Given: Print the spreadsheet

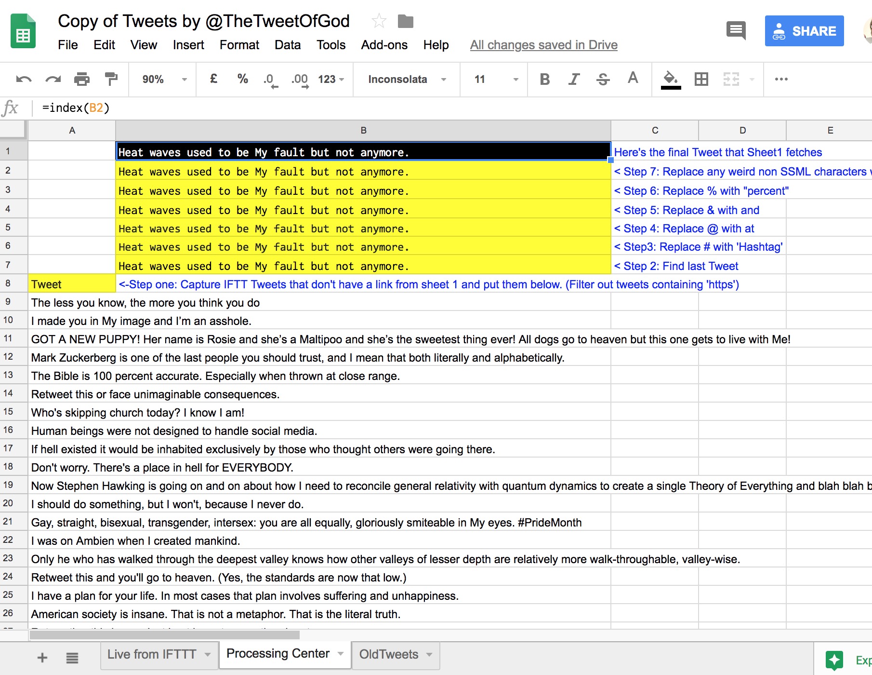Looking at the screenshot, I should 82,79.
